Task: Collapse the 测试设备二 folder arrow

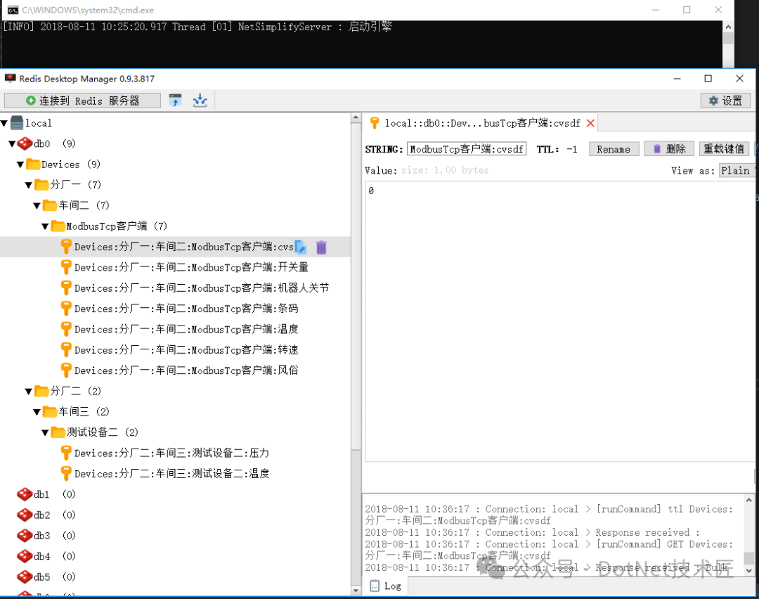Action: click(45, 432)
